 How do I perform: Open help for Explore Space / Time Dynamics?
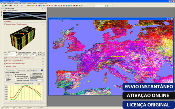43,24
